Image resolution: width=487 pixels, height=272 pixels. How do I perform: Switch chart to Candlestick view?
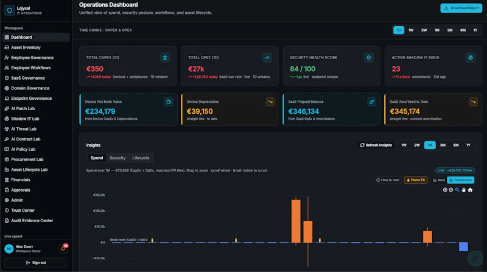pos(461,180)
